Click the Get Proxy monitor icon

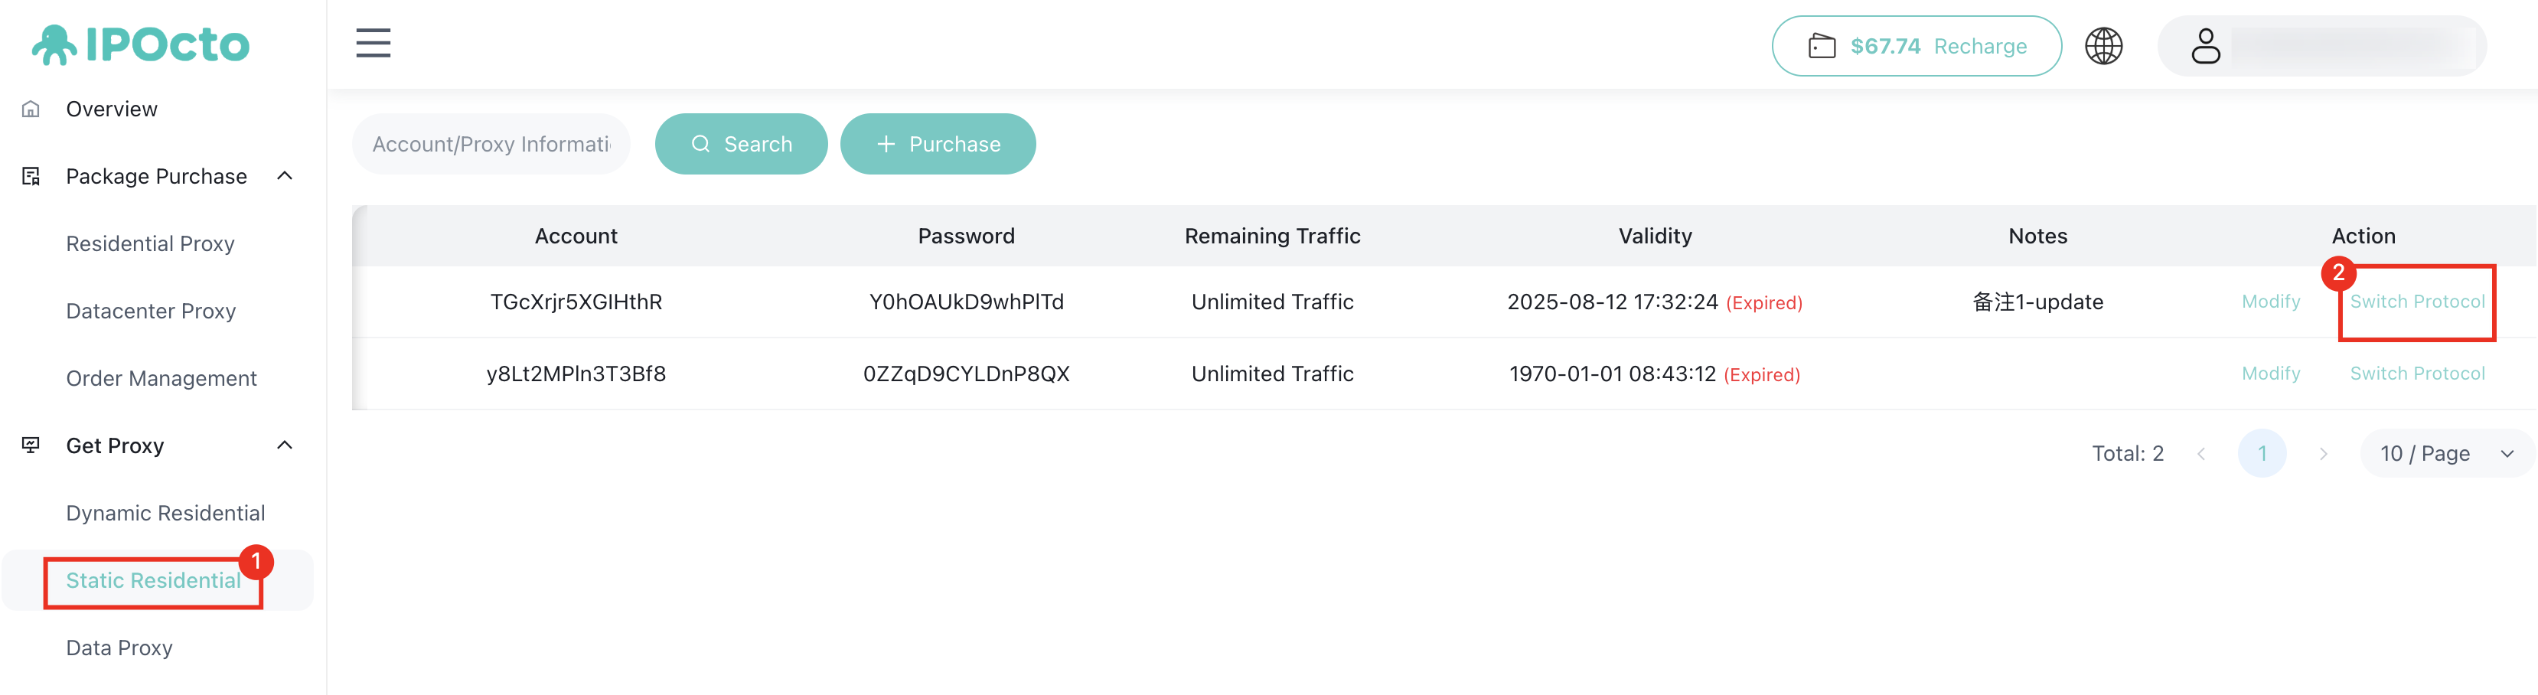pyautogui.click(x=31, y=445)
